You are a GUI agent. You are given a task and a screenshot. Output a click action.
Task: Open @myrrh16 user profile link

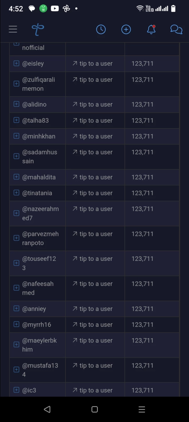point(37,324)
